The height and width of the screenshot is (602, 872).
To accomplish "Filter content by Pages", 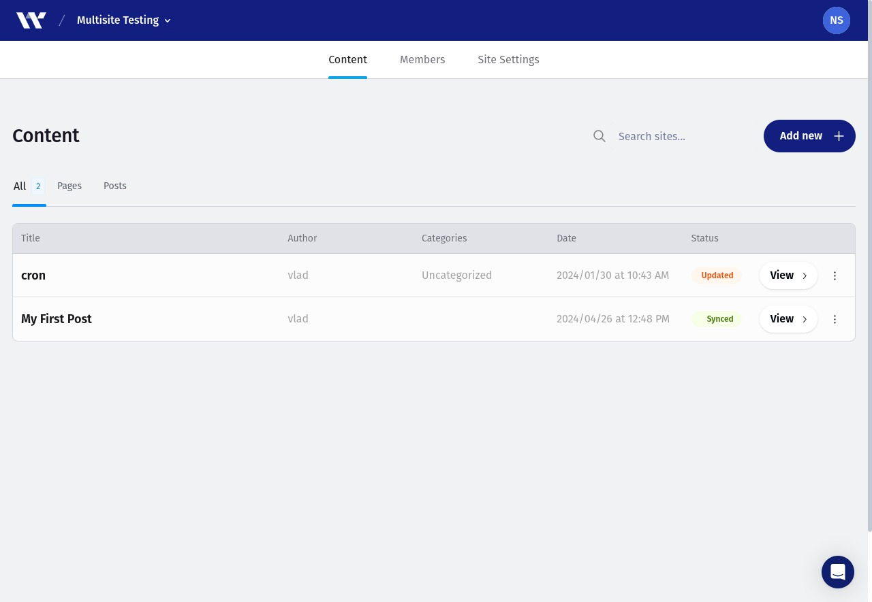I will tap(69, 186).
